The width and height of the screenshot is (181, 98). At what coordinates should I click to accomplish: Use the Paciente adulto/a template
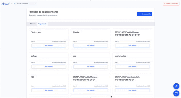pos(133,90)
